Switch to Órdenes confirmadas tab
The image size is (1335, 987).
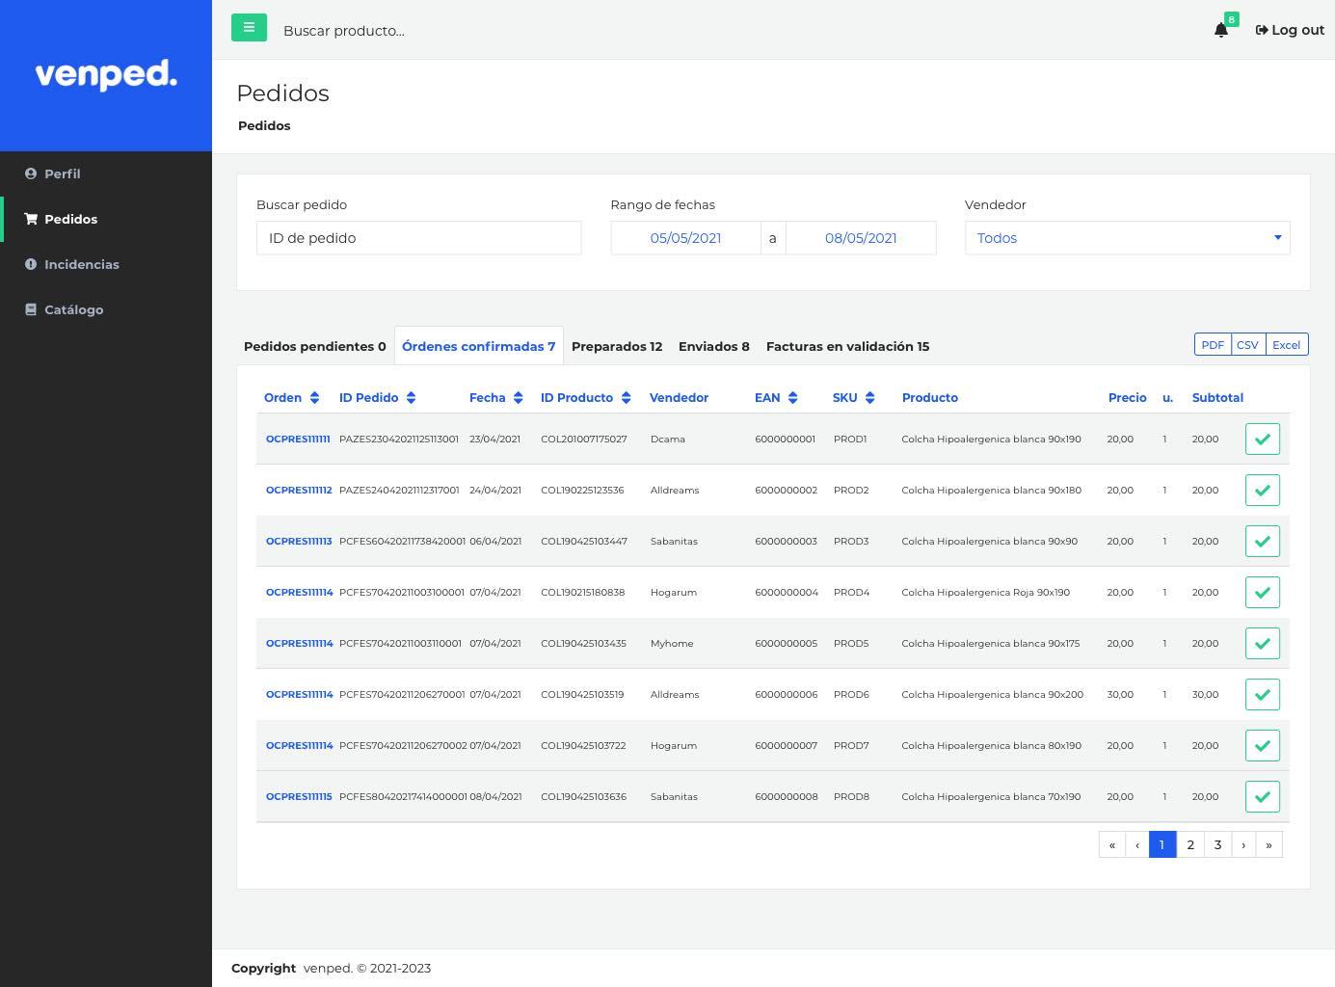pos(479,346)
